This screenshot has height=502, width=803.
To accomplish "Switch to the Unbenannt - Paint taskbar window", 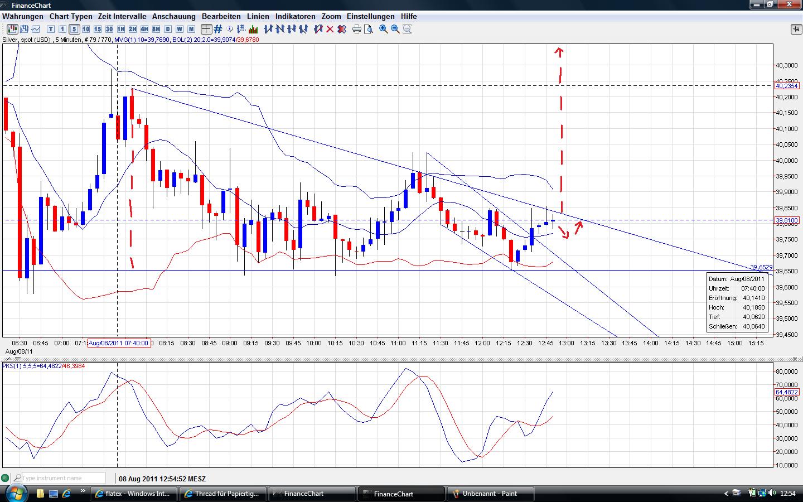I will tap(492, 494).
